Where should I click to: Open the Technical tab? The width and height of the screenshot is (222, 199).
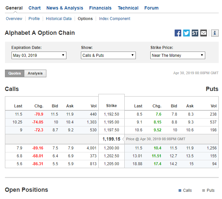click(128, 8)
